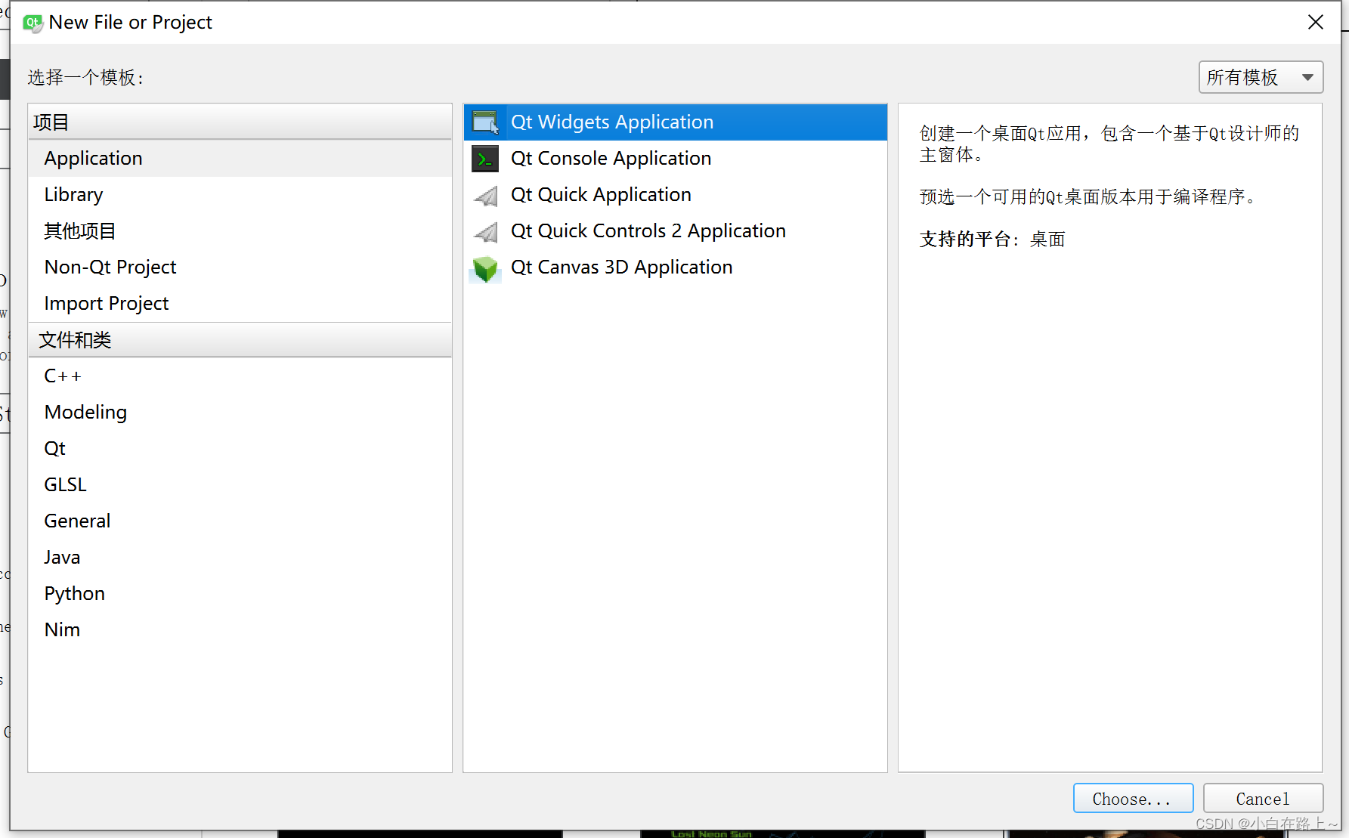1349x838 pixels.
Task: Select the Modeling files category
Action: pyautogui.click(x=240, y=413)
